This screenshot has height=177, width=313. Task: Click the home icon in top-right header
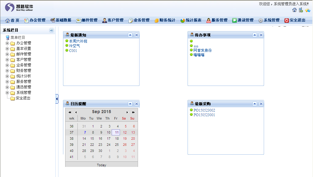[294, 10]
